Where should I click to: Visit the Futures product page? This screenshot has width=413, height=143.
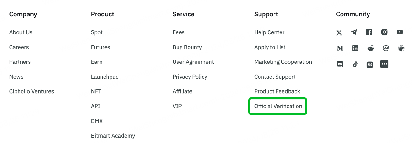pyautogui.click(x=101, y=47)
